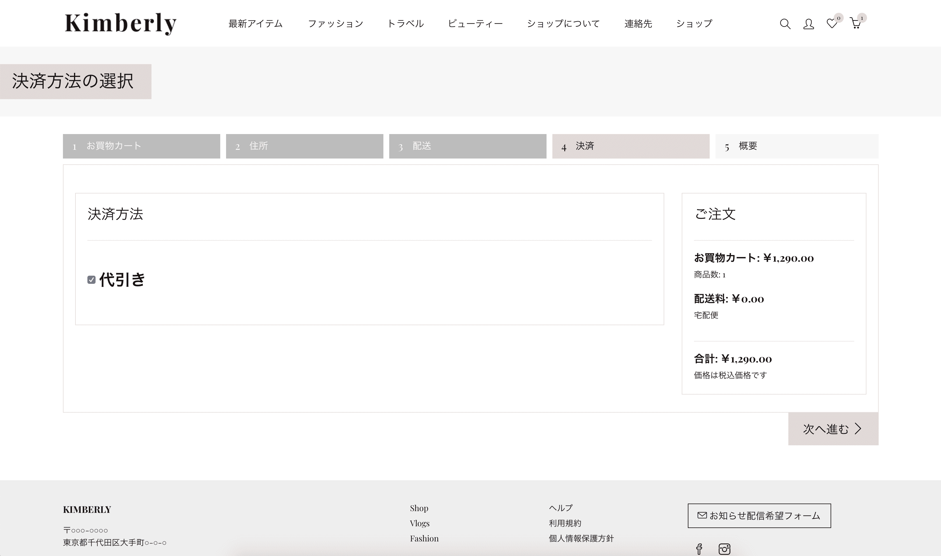Screen dimensions: 941x556
Task: Open the search magnifier icon
Action: [x=785, y=24]
